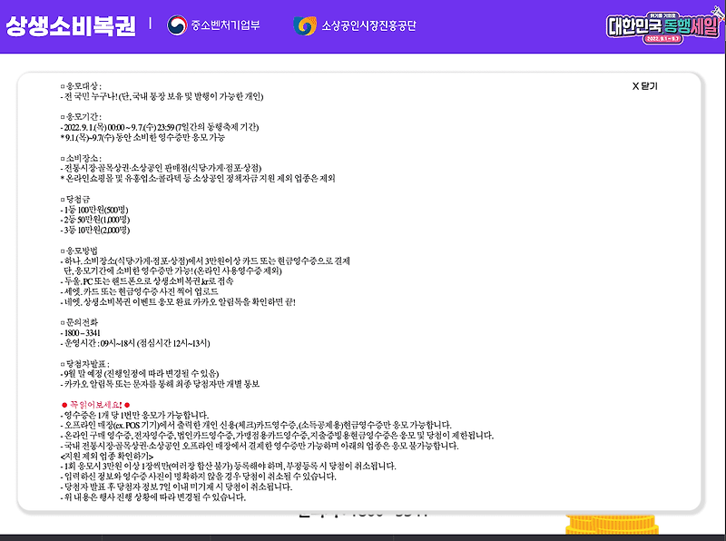Image resolution: width=726 pixels, height=541 pixels.
Task: Click the 3등 10만원(2,000명) prize line
Action: point(95,230)
